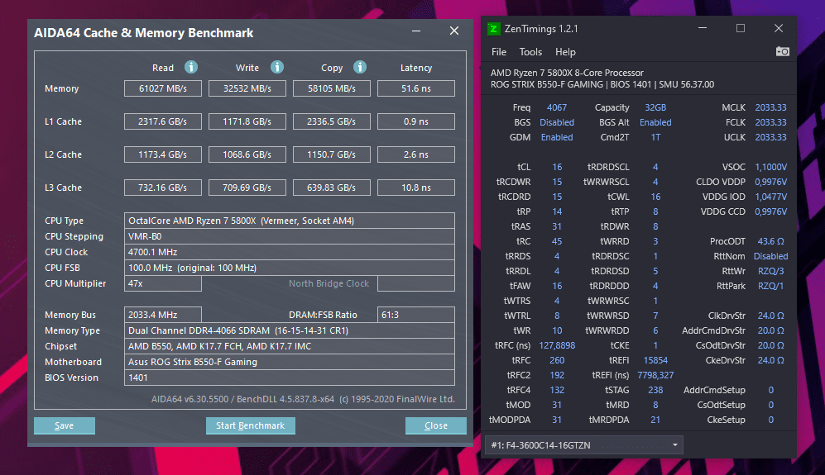Click the ROG STRIX B550-F GAMING board info line
825x475 pixels.
[602, 84]
